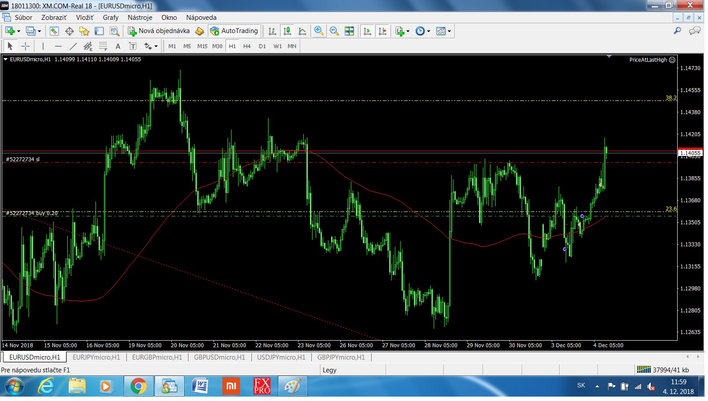Select the Crosshair cursor tool

coord(26,46)
